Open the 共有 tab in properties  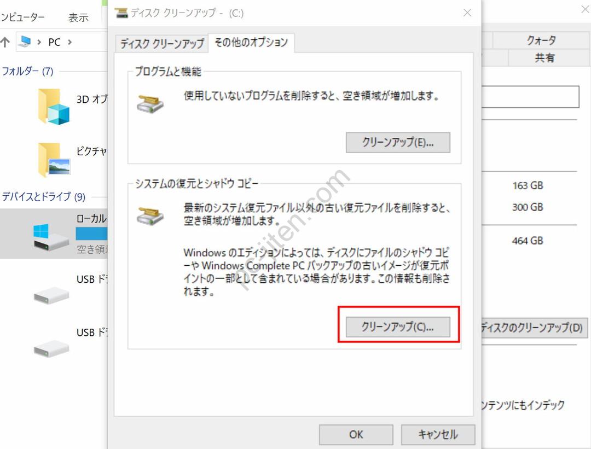coord(544,58)
